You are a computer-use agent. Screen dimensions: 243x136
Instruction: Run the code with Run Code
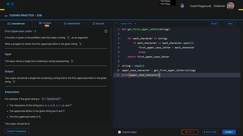(210, 132)
